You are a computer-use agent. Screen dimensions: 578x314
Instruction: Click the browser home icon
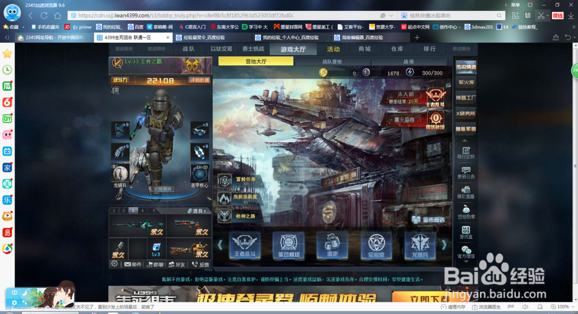pos(58,16)
